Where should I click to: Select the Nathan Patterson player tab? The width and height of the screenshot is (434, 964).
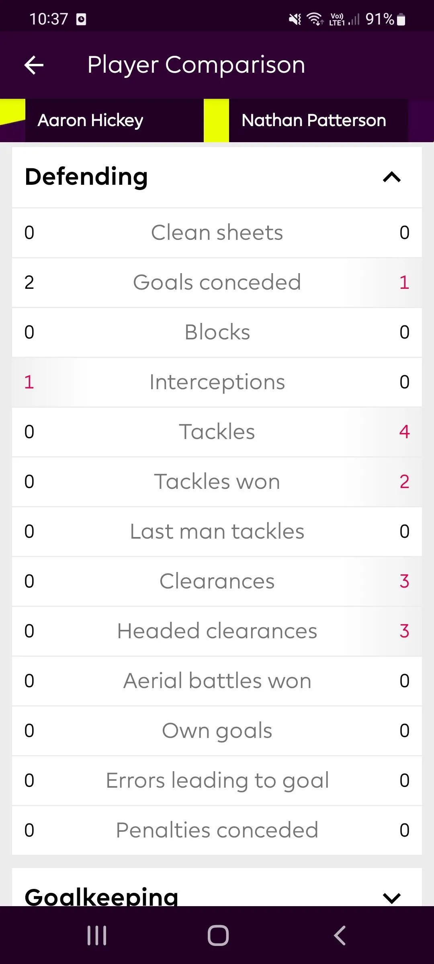pos(314,120)
